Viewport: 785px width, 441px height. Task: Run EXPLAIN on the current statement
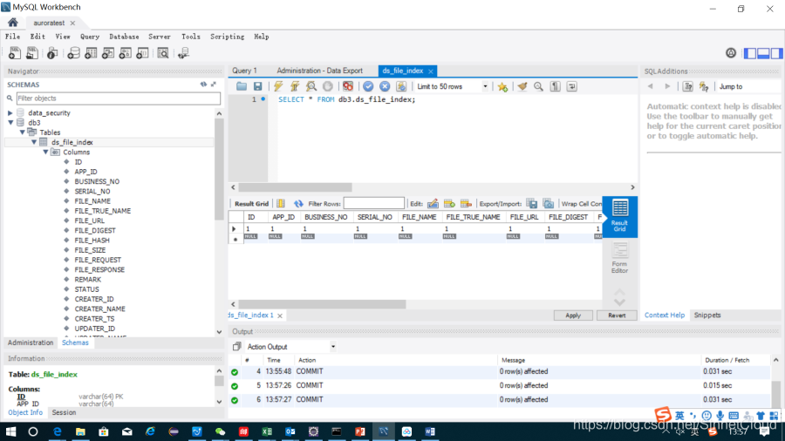click(311, 86)
